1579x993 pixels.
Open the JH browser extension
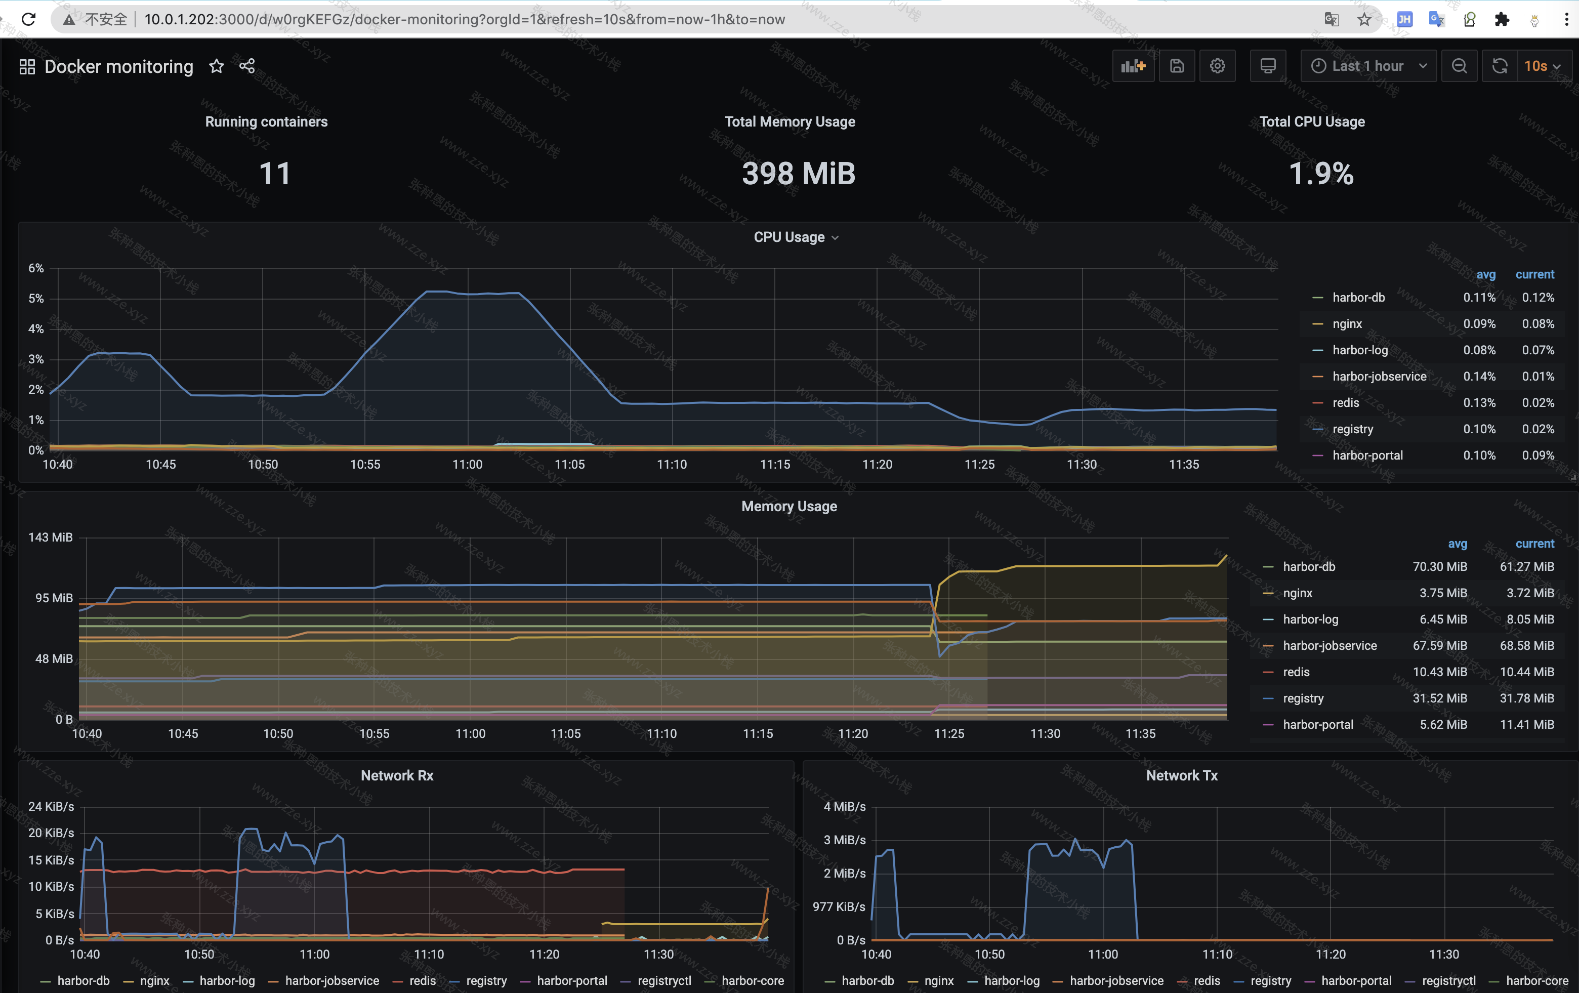click(x=1404, y=19)
